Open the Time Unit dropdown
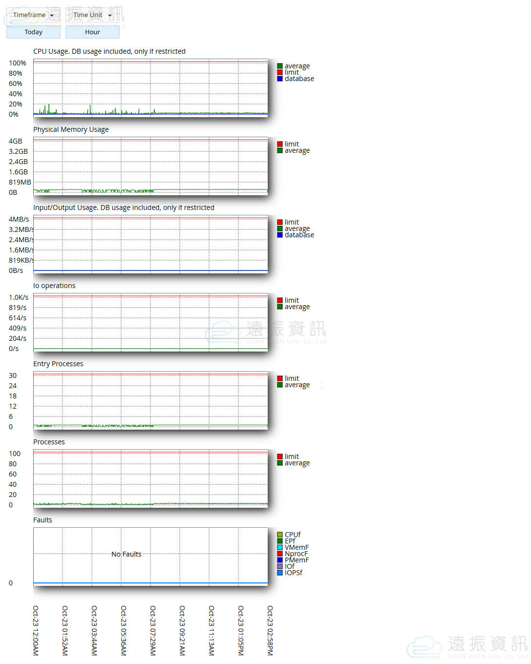This screenshot has height=664, width=531. pos(92,15)
